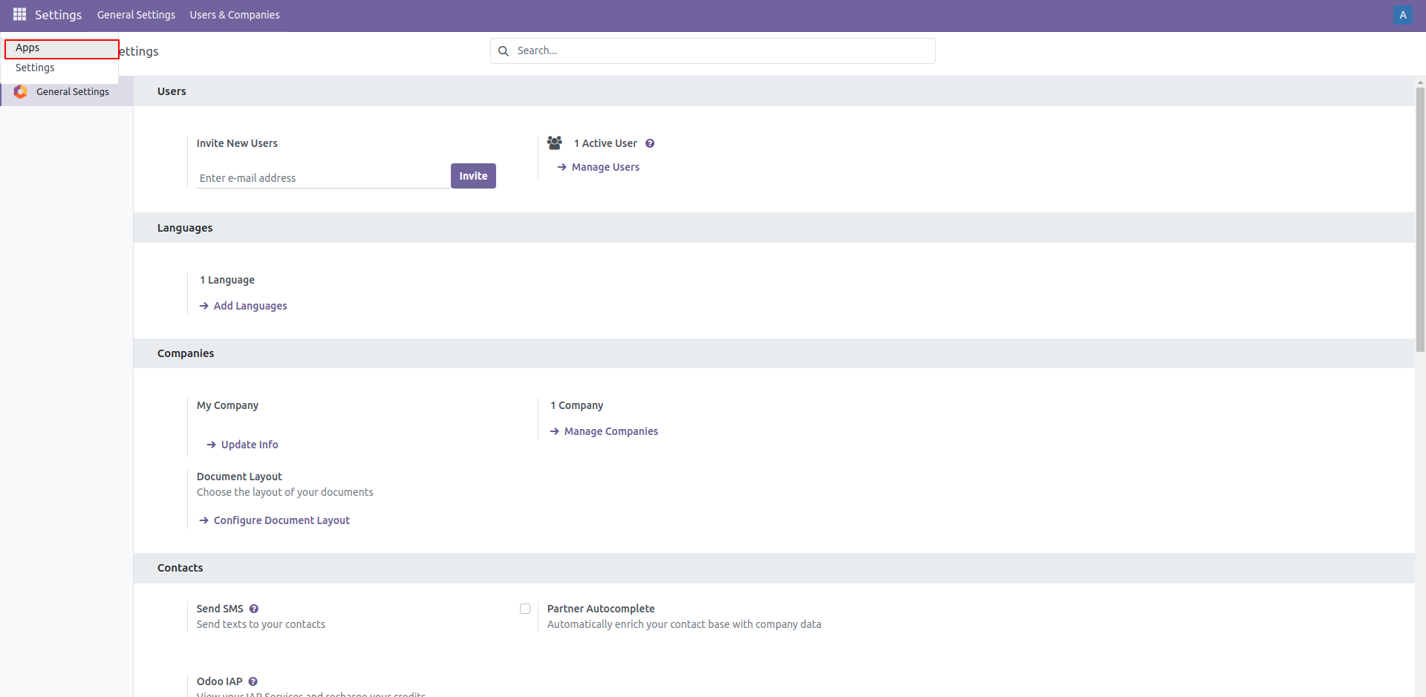Click the General Settings sidebar icon
The image size is (1426, 697).
20,91
